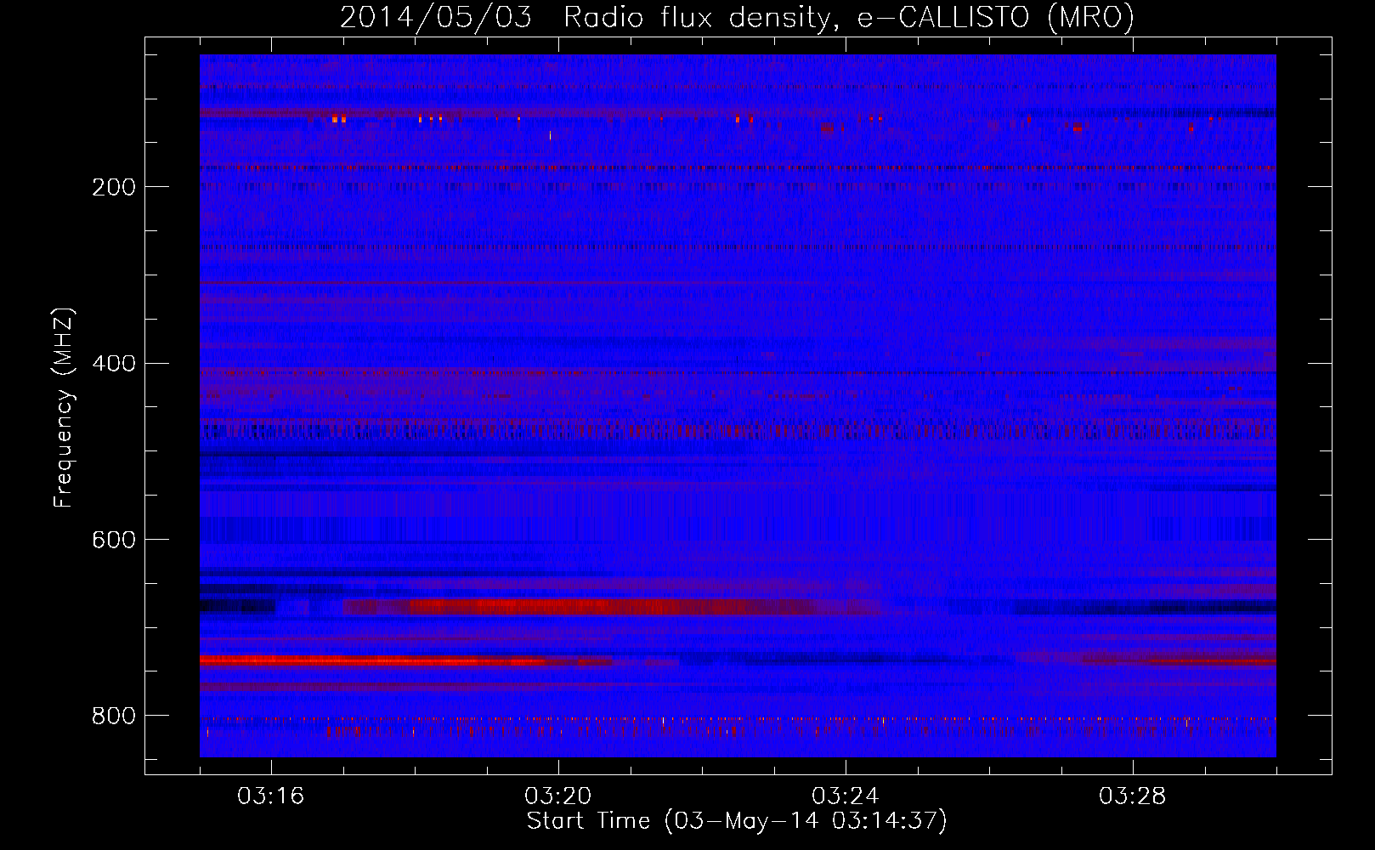Click the '600' frequency tick label
1375x850 pixels.
coord(114,541)
